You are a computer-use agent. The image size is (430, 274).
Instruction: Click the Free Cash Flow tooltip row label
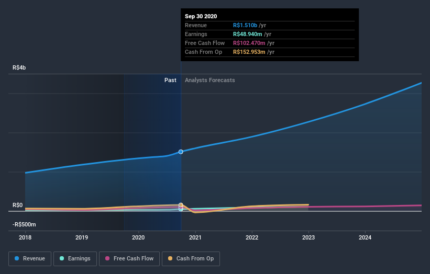tap(205, 43)
